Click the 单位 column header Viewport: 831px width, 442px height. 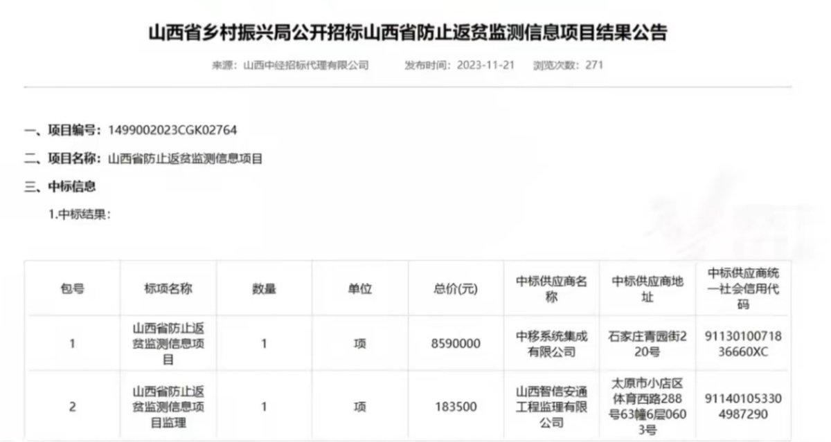[x=360, y=288]
